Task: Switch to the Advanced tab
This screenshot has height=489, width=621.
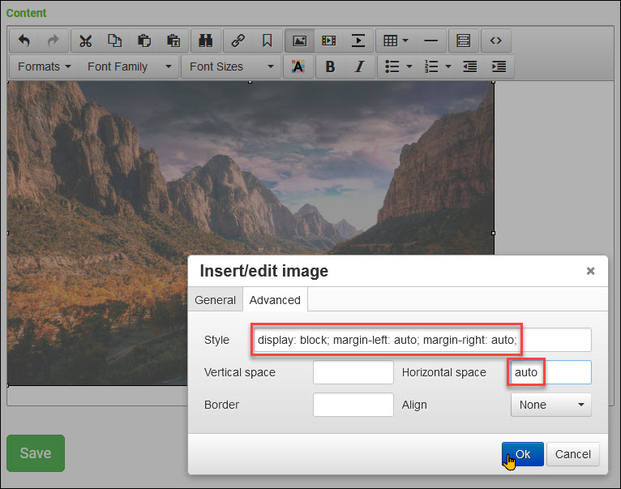Action: tap(275, 300)
